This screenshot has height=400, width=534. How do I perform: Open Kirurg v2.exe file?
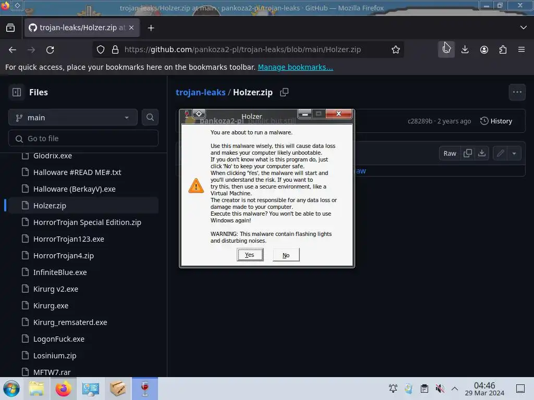click(55, 289)
